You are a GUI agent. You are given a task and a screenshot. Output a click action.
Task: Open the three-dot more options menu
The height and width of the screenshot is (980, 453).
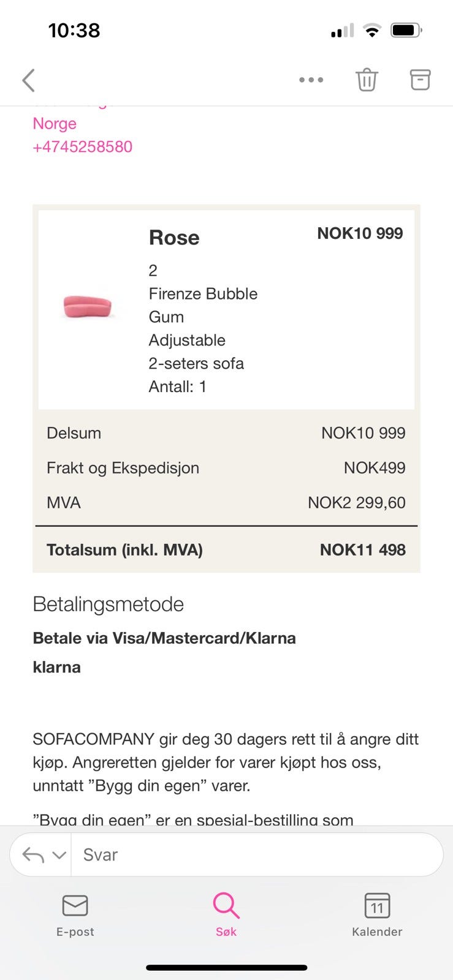[x=311, y=80]
